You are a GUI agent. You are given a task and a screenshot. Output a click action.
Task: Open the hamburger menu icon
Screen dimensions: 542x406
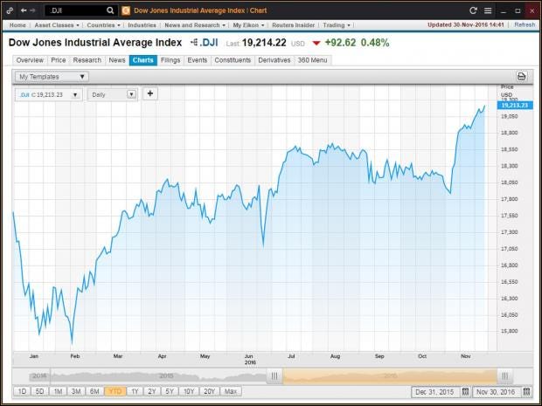[x=488, y=10]
